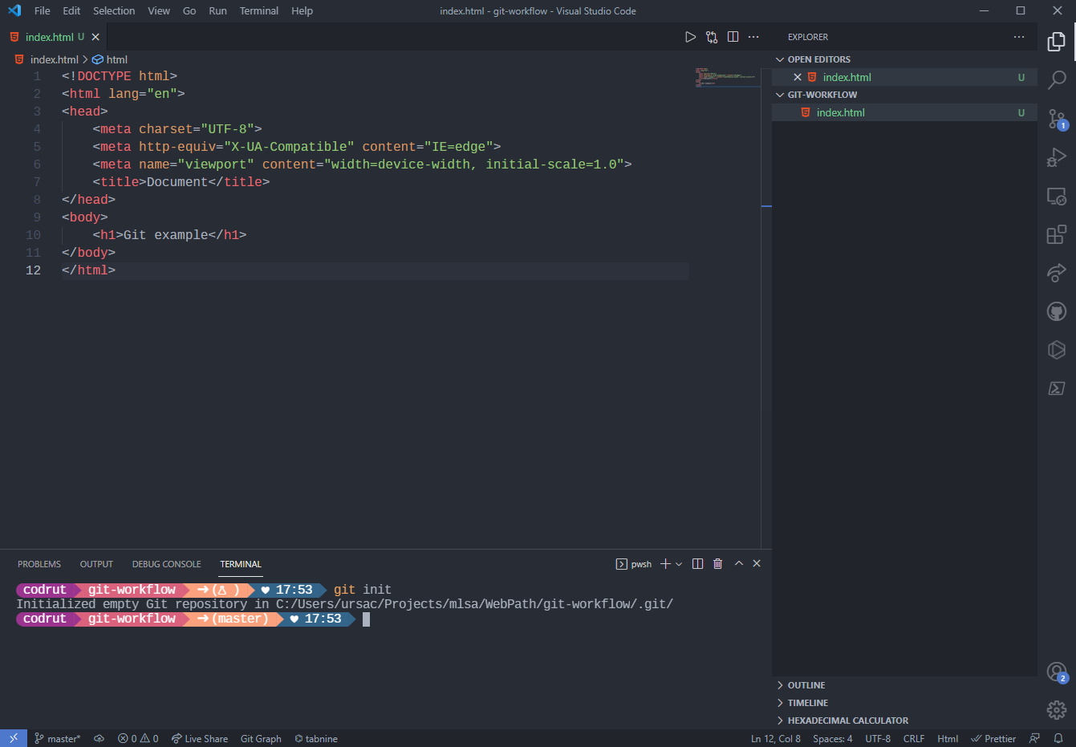This screenshot has height=747, width=1076.
Task: Click the feedback icon in status bar
Action: [x=1034, y=738]
